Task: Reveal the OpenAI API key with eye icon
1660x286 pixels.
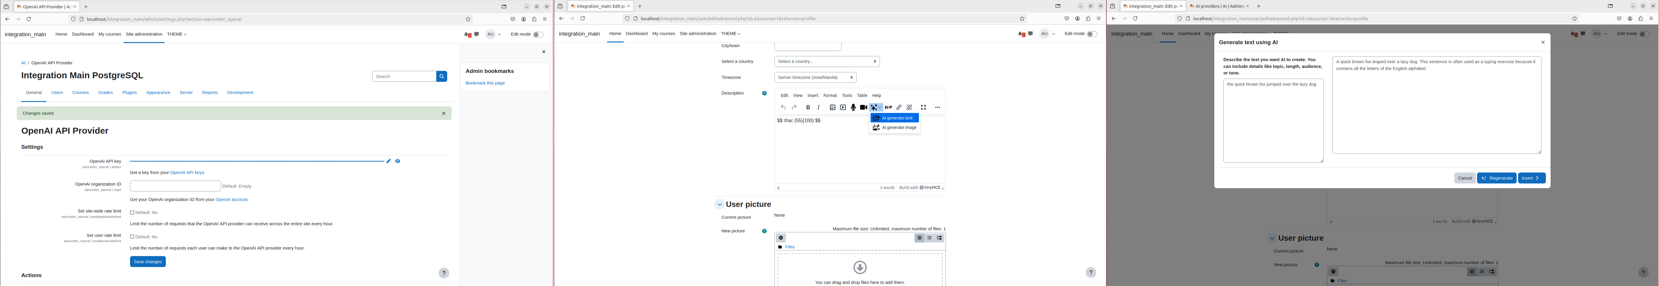Action: pos(398,161)
